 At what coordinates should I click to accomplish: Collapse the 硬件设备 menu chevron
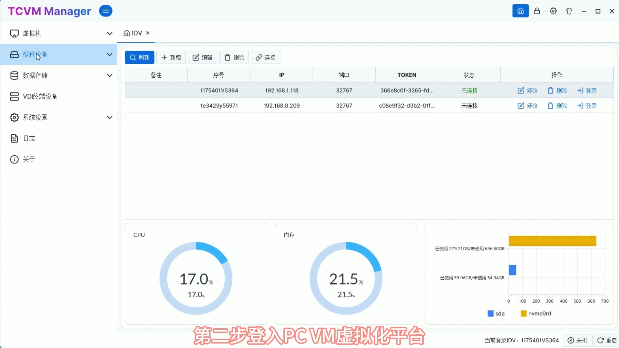point(110,54)
